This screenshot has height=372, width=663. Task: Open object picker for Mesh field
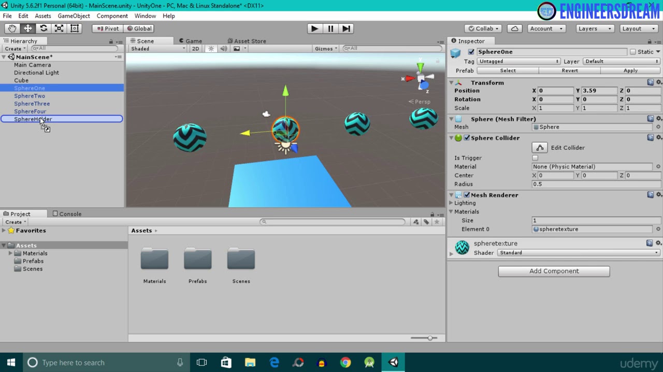click(658, 127)
